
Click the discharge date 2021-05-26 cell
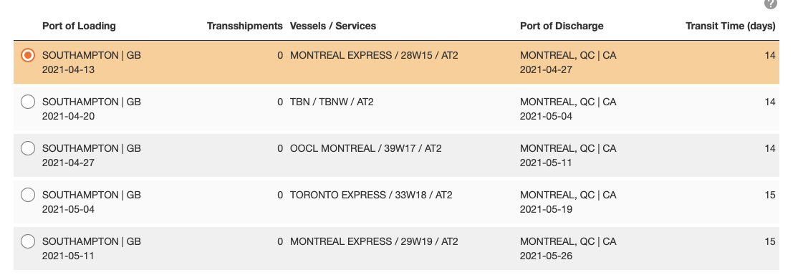tap(546, 256)
